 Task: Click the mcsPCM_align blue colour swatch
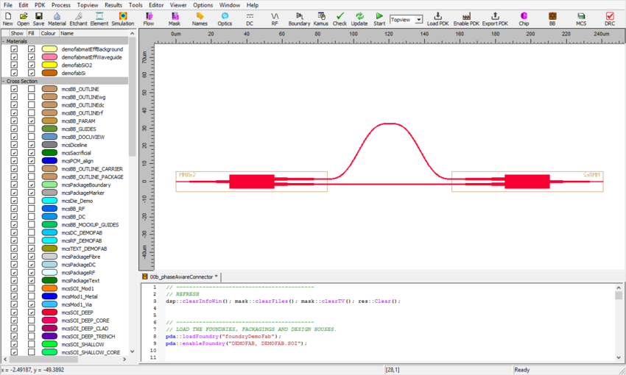[49, 161]
